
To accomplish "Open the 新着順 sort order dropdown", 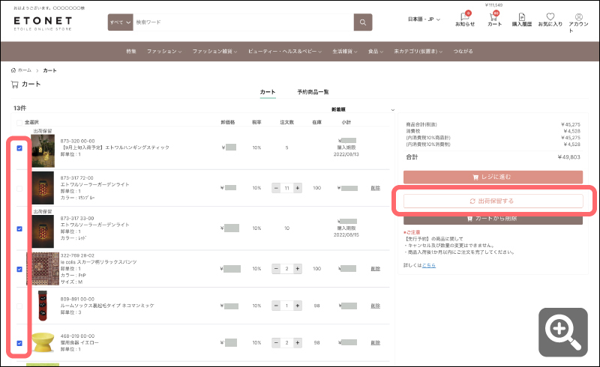I will click(x=362, y=109).
